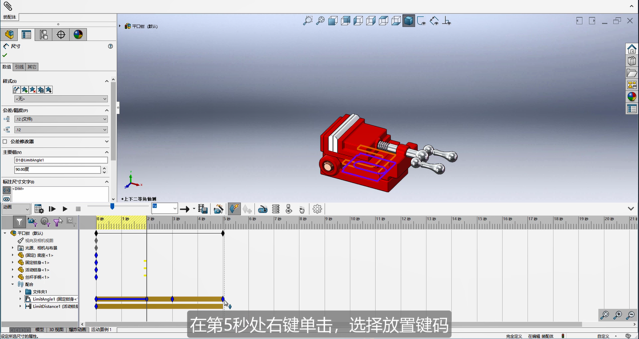Open the Animation Wizard icon

coord(218,209)
